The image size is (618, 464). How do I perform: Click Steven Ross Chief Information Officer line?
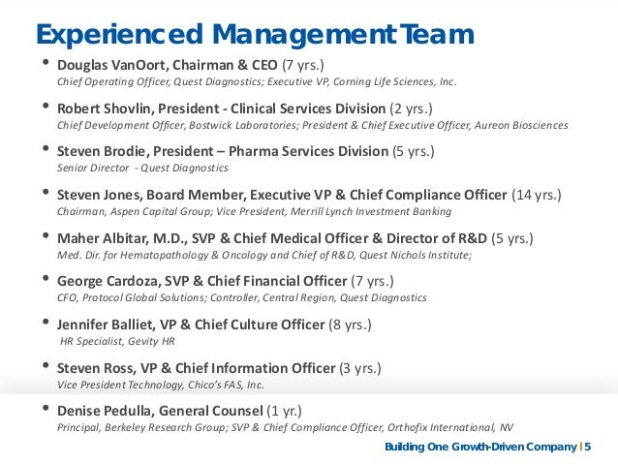point(219,368)
